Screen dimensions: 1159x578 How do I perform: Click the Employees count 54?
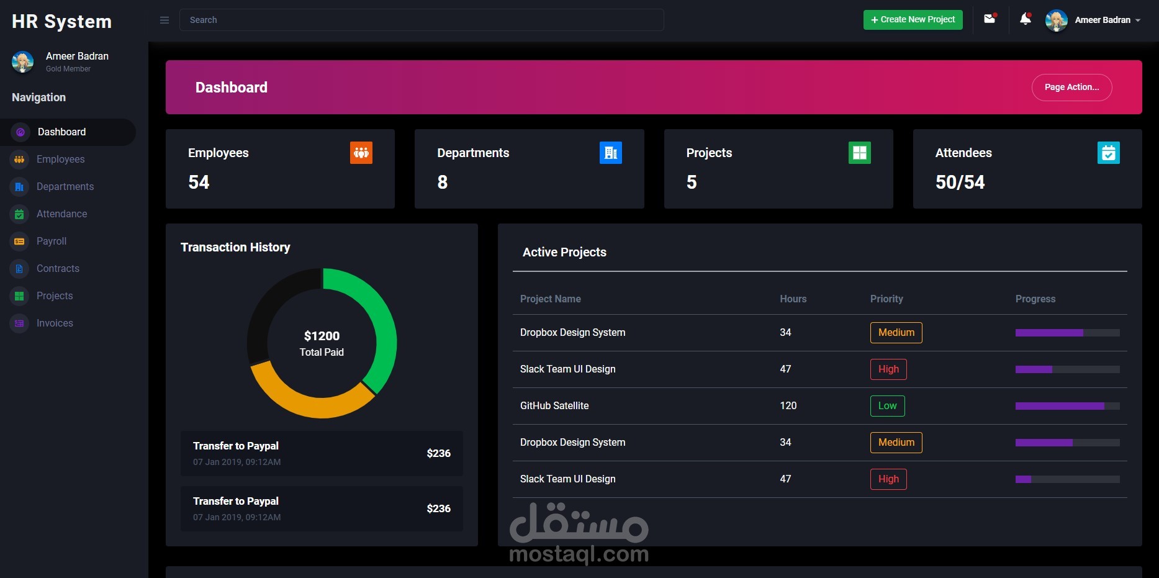coord(199,183)
